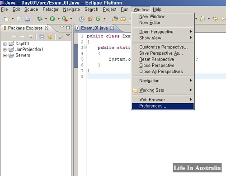Collapse the main method fold marker at line 3
The image size is (226, 176).
(x=85, y=47)
